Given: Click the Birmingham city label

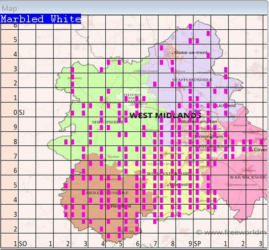Looking at the screenshot, I should point(212,137).
